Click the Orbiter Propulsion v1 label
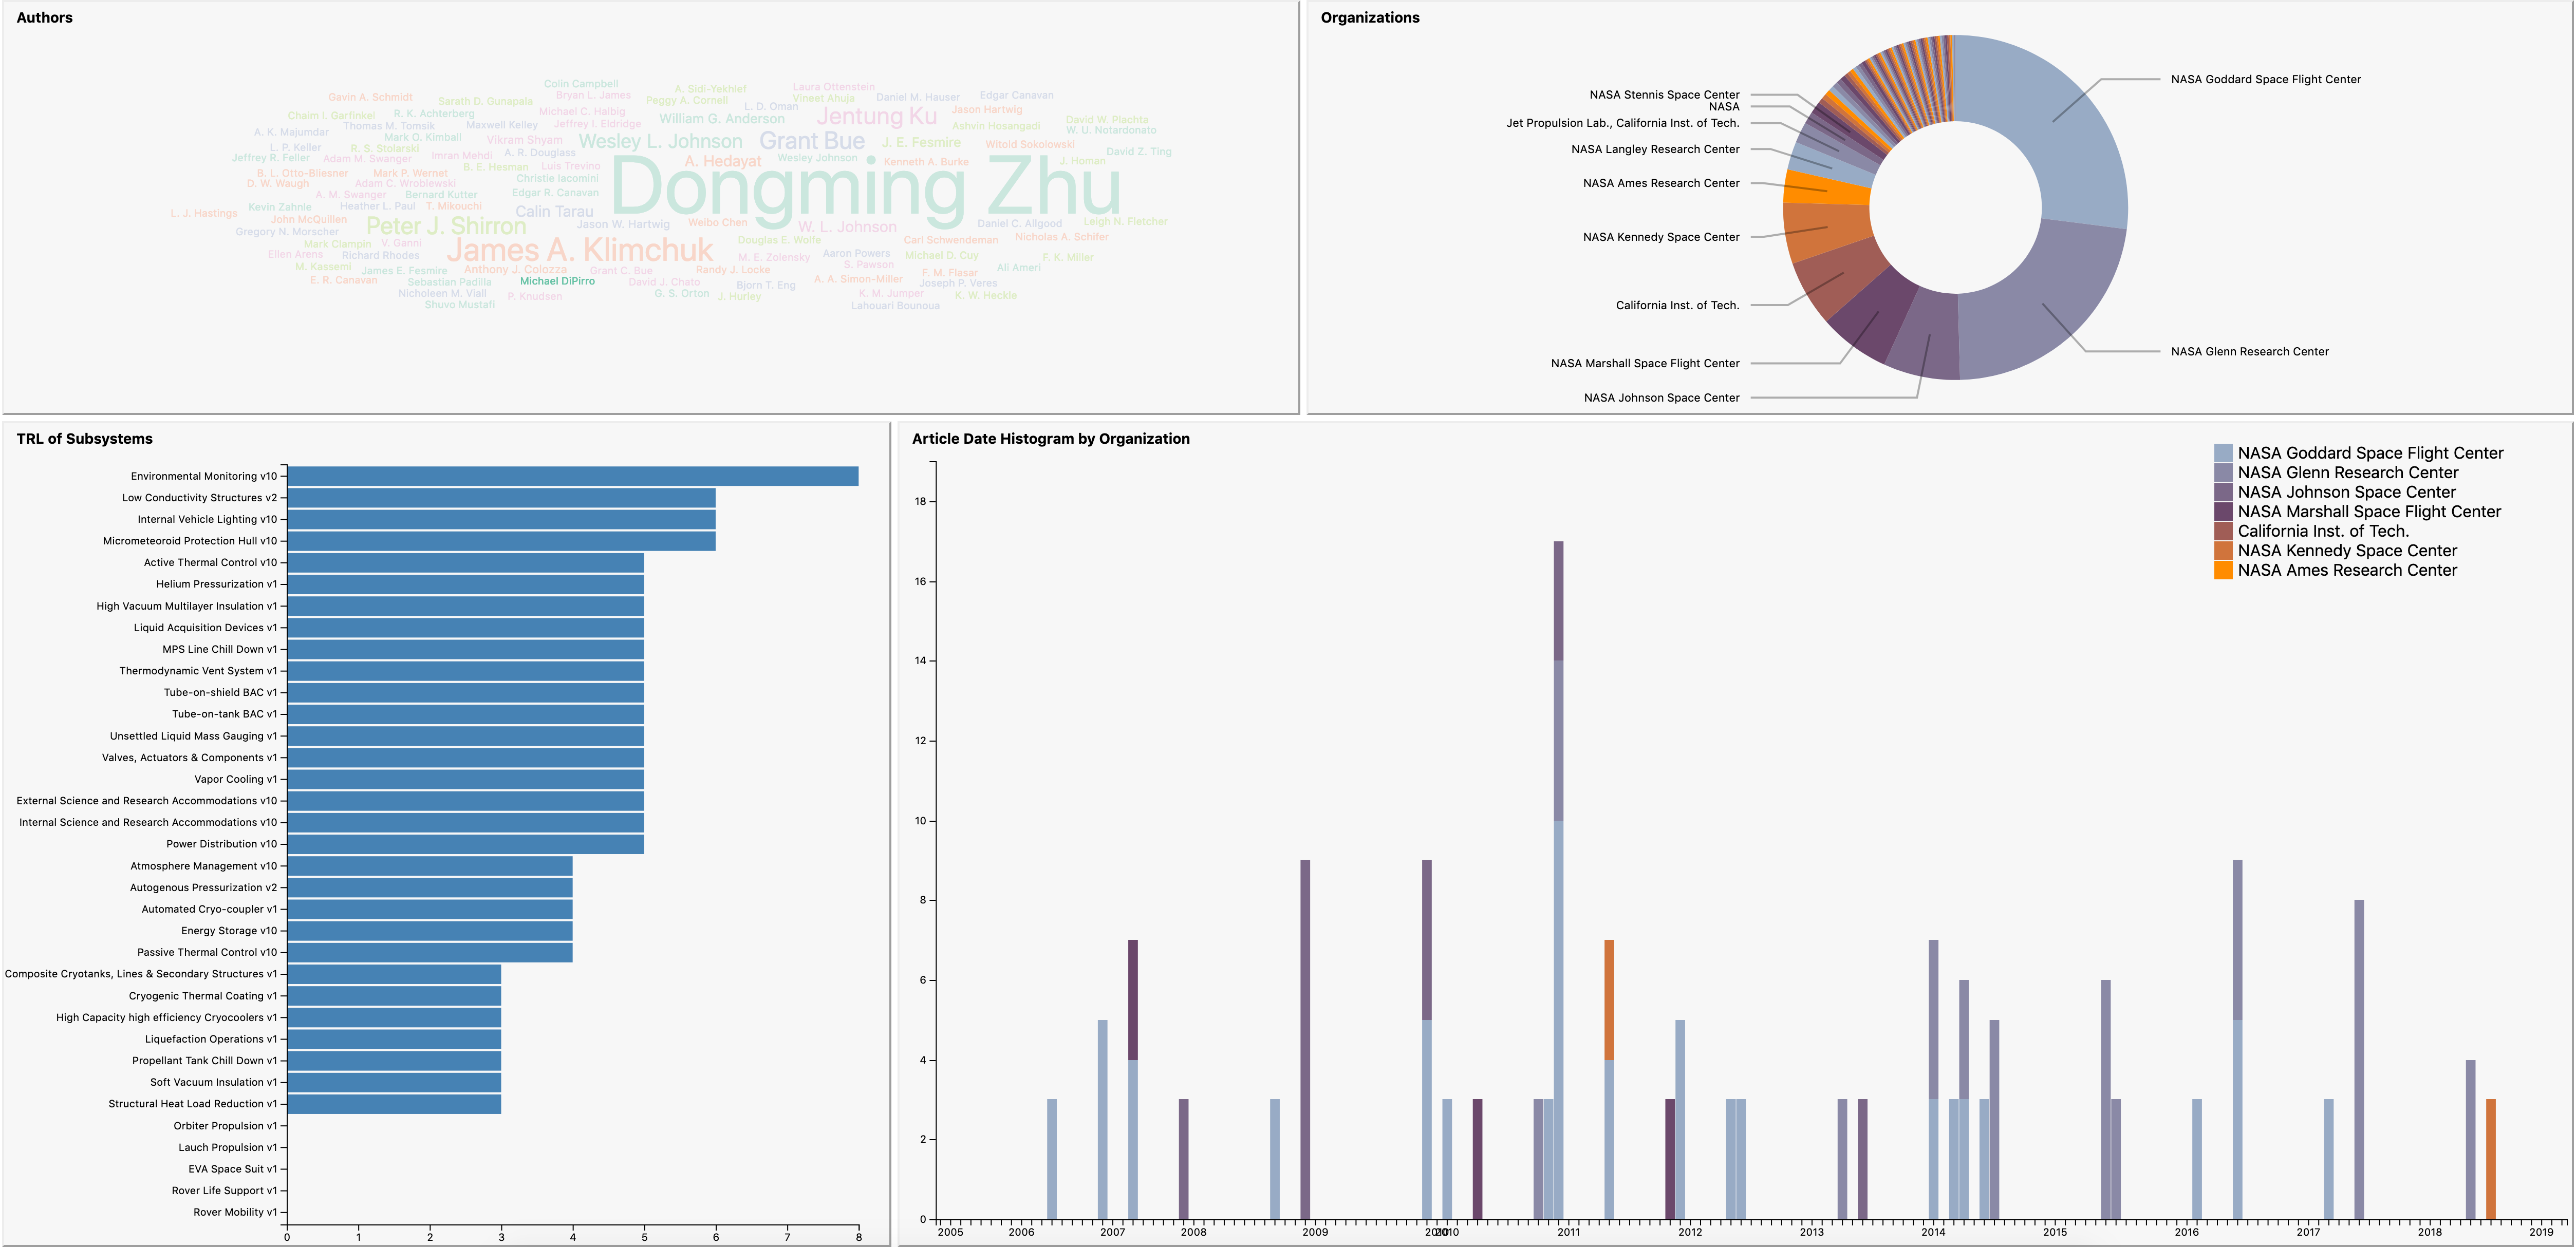 [225, 1126]
